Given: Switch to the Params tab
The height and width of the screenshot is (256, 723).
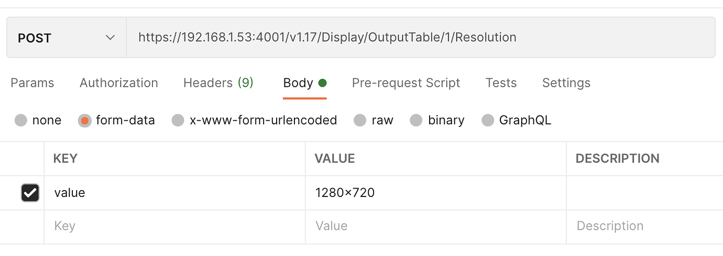Looking at the screenshot, I should [32, 83].
